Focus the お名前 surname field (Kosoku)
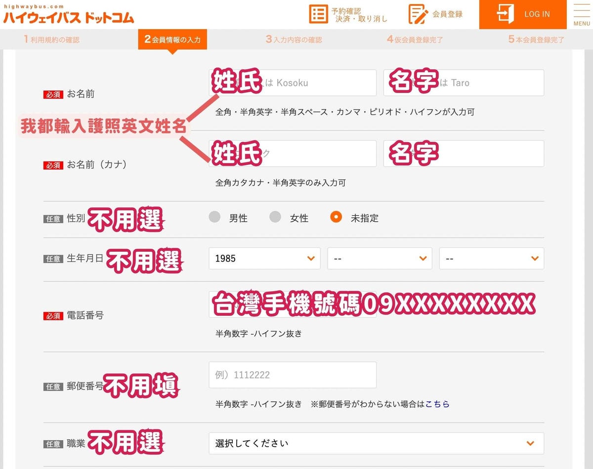593x469 pixels. coord(293,82)
